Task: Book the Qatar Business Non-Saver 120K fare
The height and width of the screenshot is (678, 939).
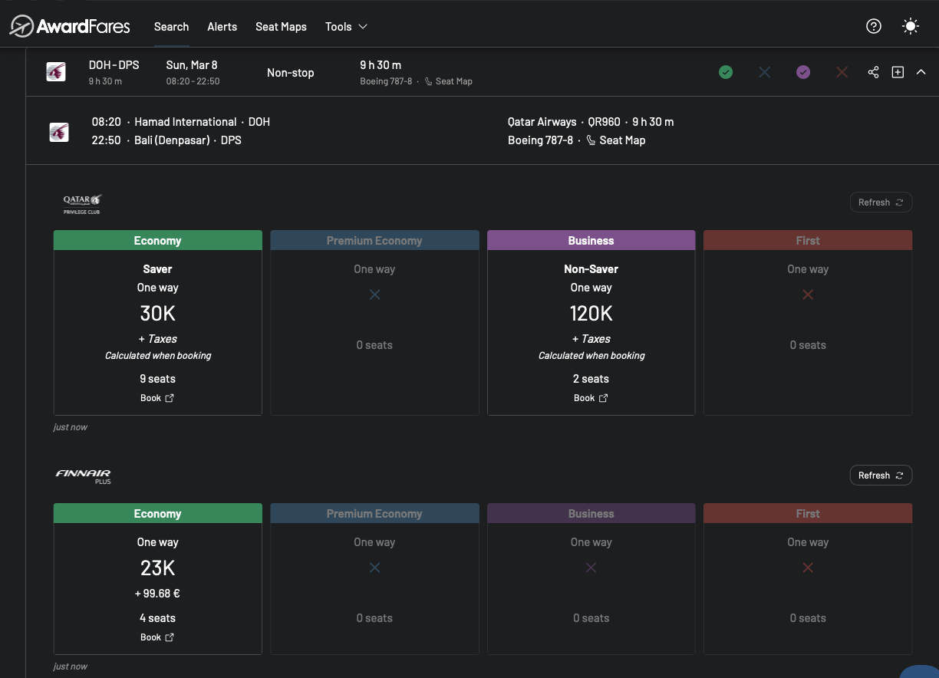Action: 591,398
